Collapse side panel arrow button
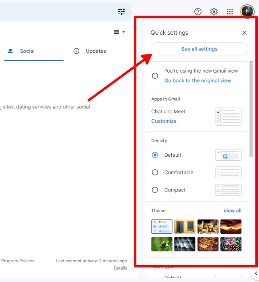The height and width of the screenshot is (282, 259). (256, 274)
